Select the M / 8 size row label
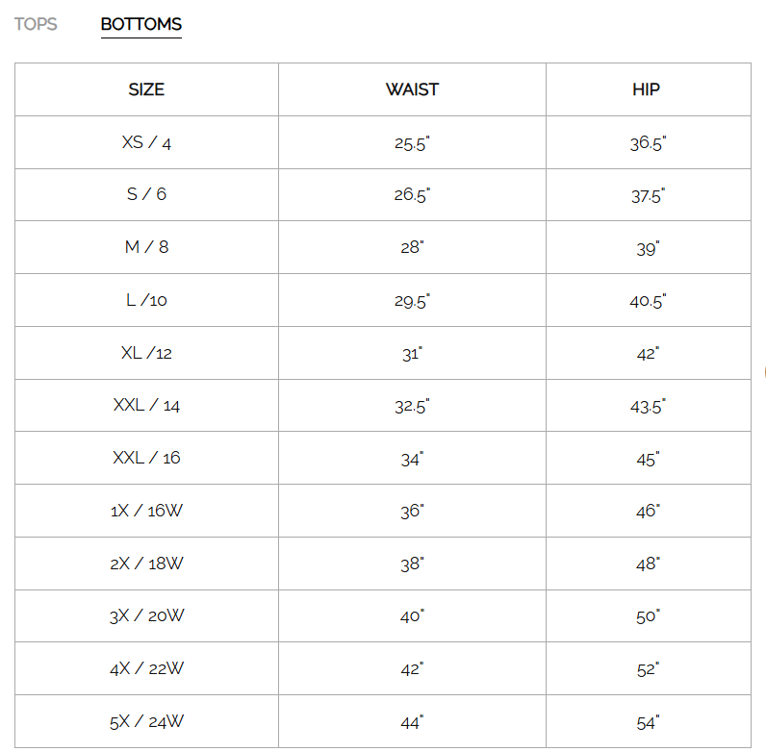The height and width of the screenshot is (752, 766). 146,247
